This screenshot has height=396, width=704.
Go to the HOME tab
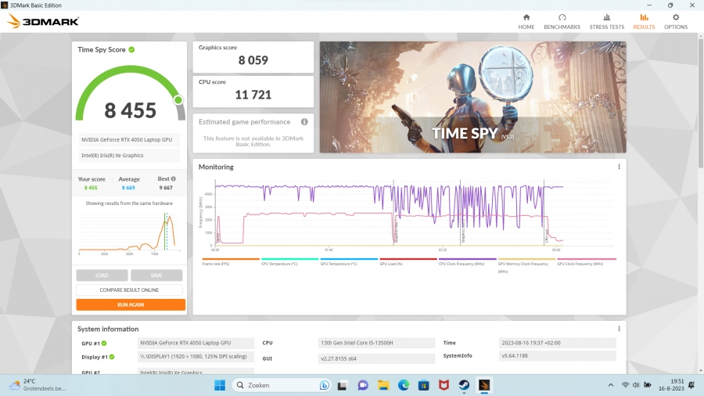pos(526,22)
